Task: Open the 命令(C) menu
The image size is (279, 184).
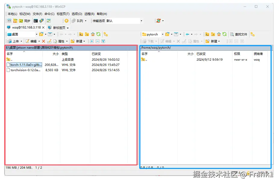Action: pyautogui.click(x=49, y=14)
